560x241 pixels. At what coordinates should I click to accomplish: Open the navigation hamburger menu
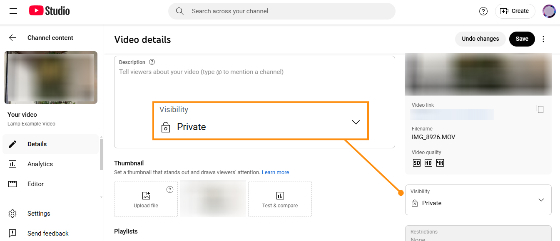13,11
